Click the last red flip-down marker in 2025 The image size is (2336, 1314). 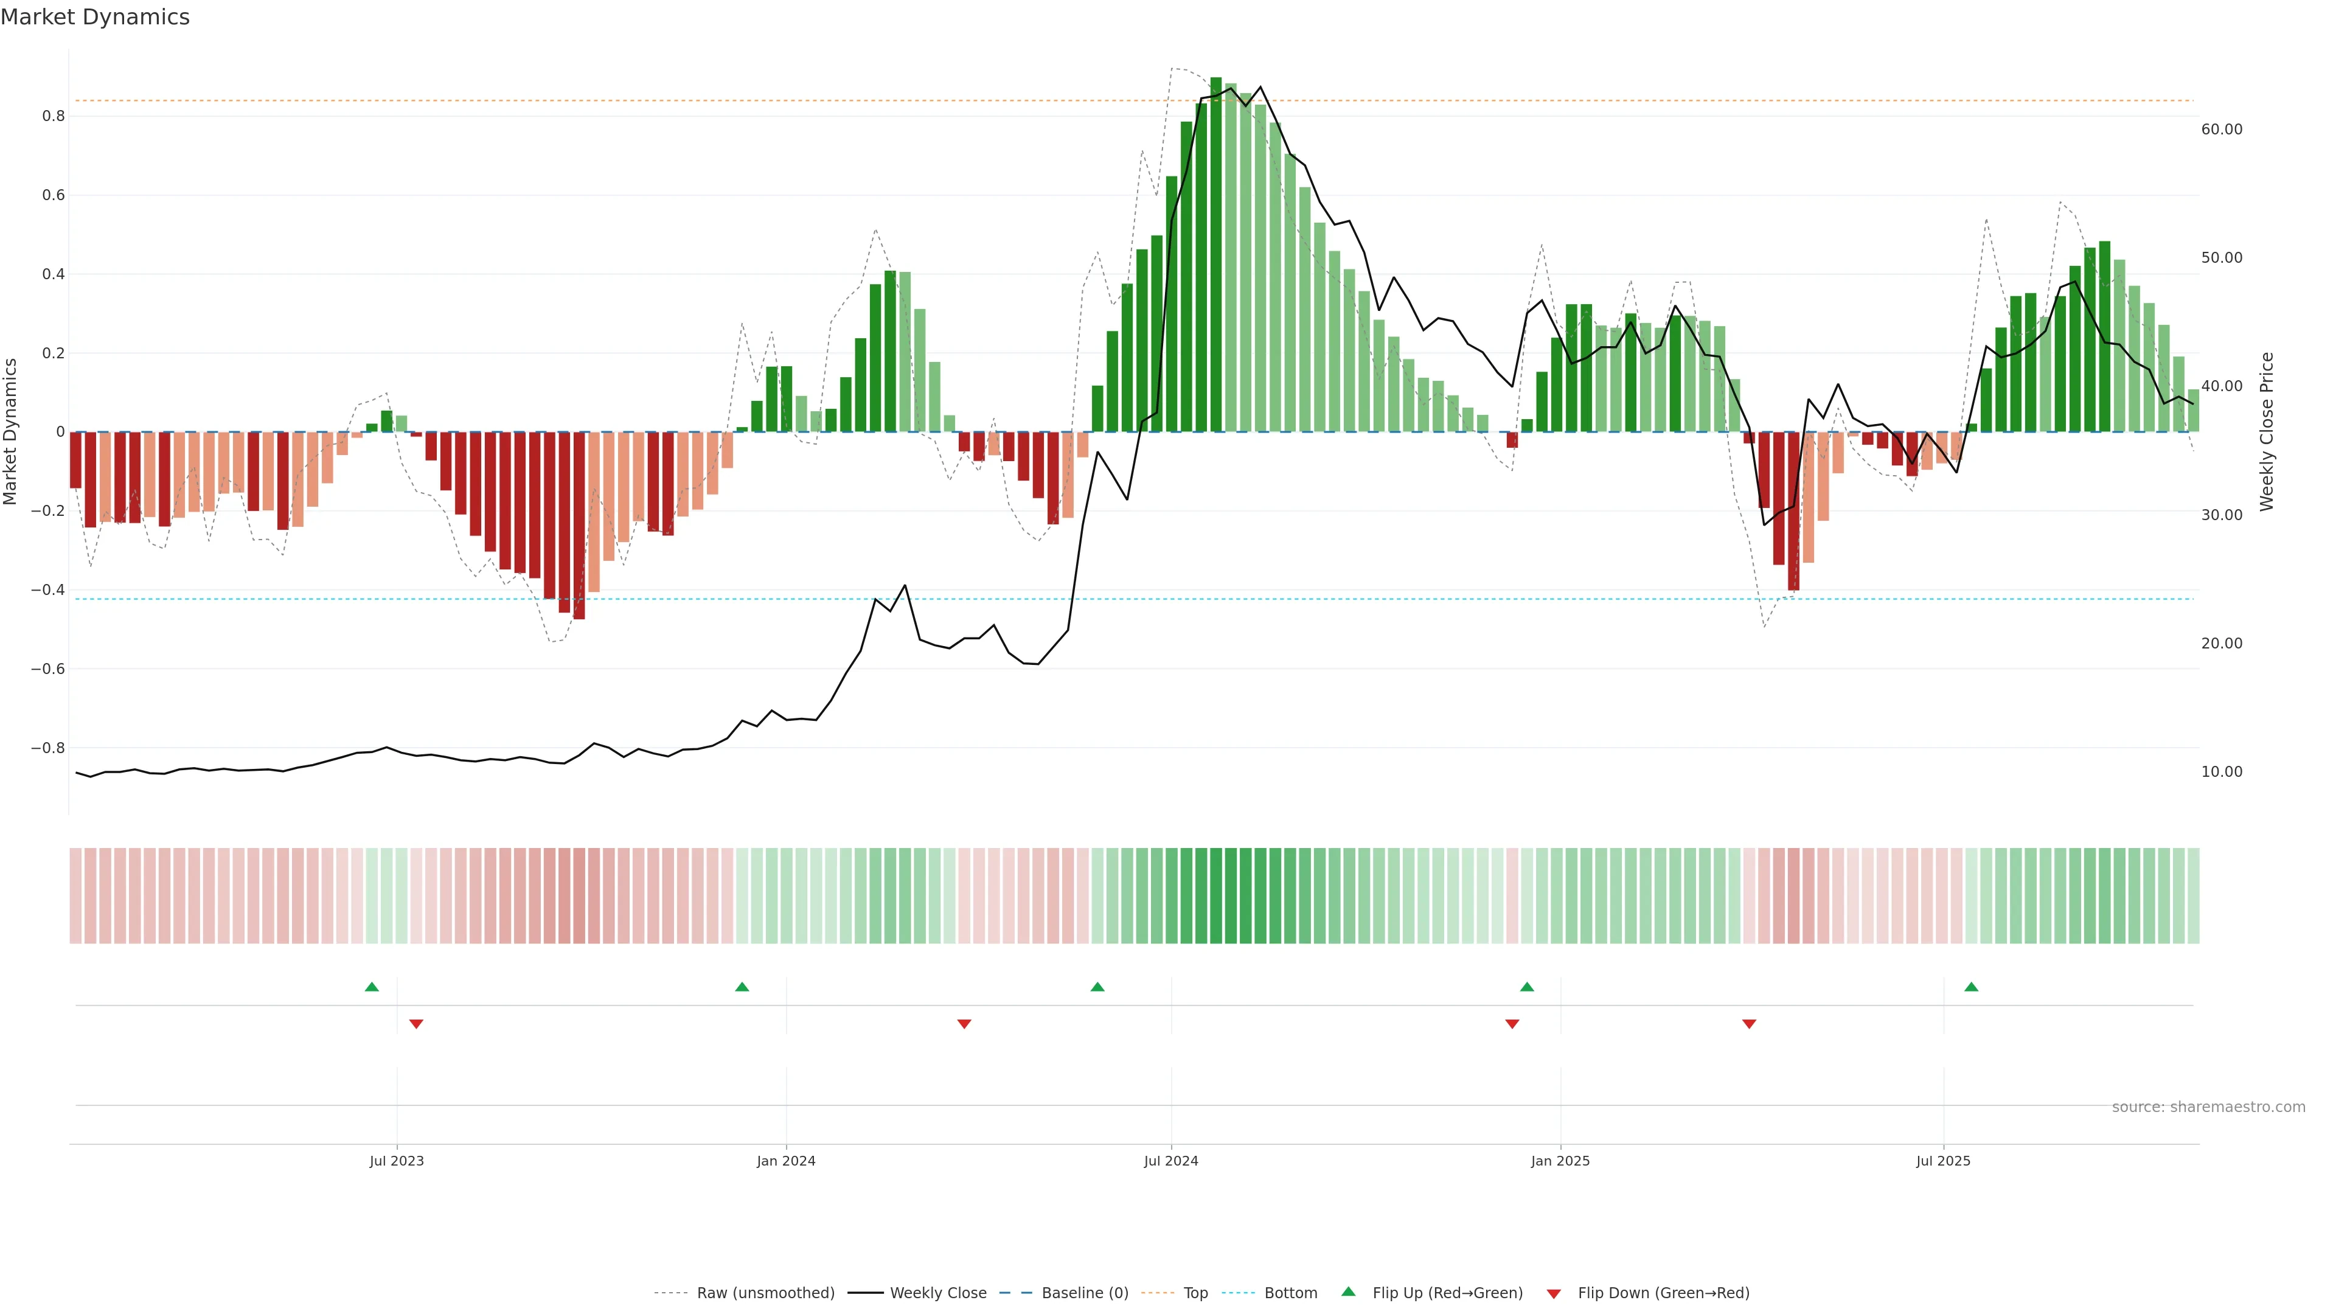click(x=1750, y=1024)
